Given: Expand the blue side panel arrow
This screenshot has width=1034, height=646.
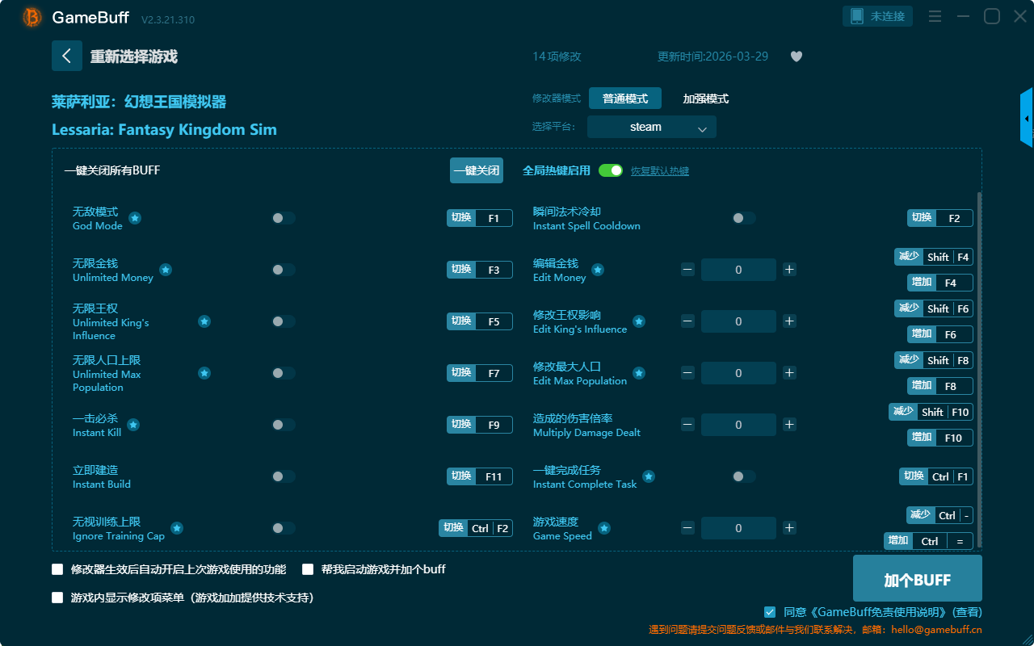Looking at the screenshot, I should (x=1027, y=118).
